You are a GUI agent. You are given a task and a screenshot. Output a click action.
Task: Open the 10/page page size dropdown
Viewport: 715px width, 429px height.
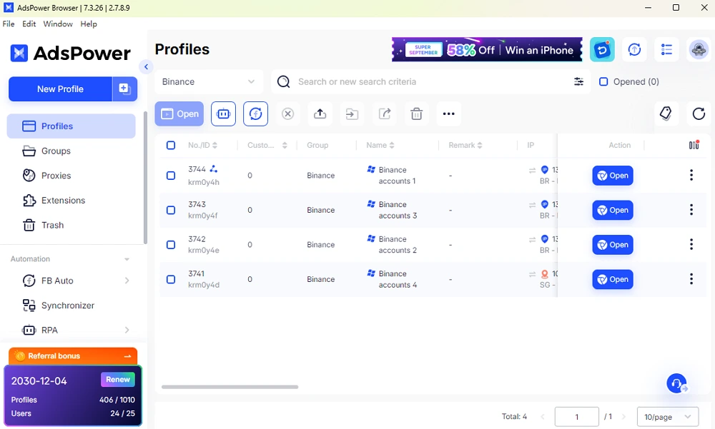tap(668, 417)
